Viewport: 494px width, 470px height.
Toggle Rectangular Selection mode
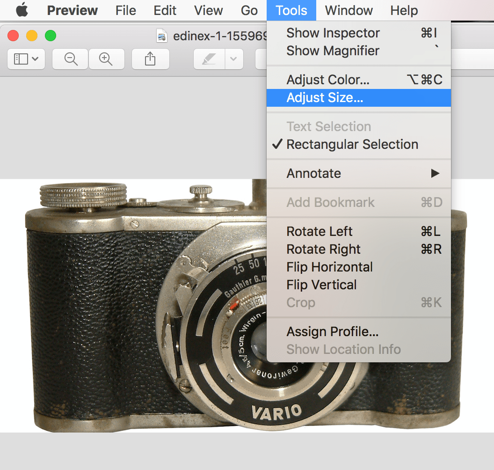(x=352, y=145)
